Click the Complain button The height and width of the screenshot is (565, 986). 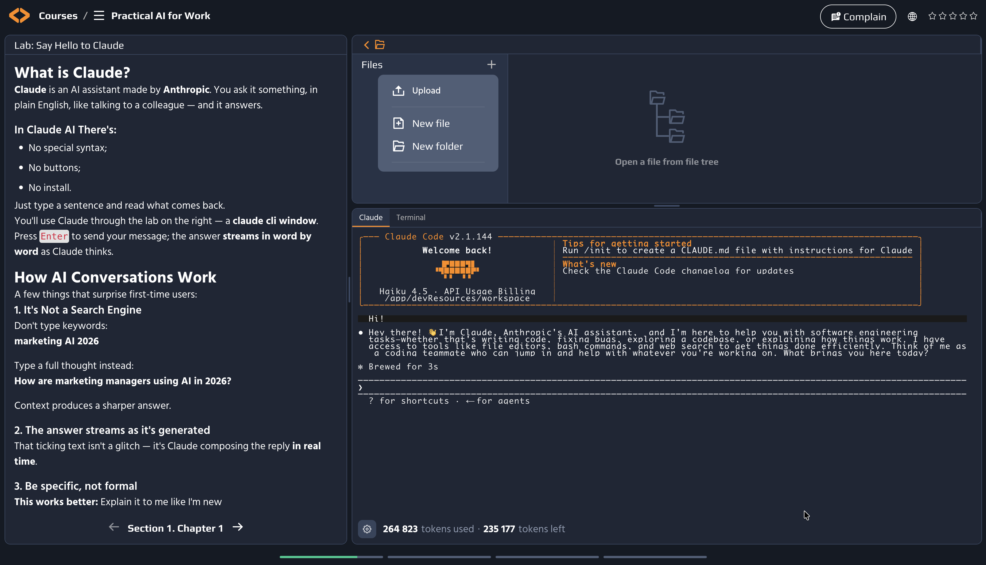point(858,16)
